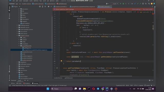Click the Windows Start button
Screen dimensions: 164x92
[48, 89]
